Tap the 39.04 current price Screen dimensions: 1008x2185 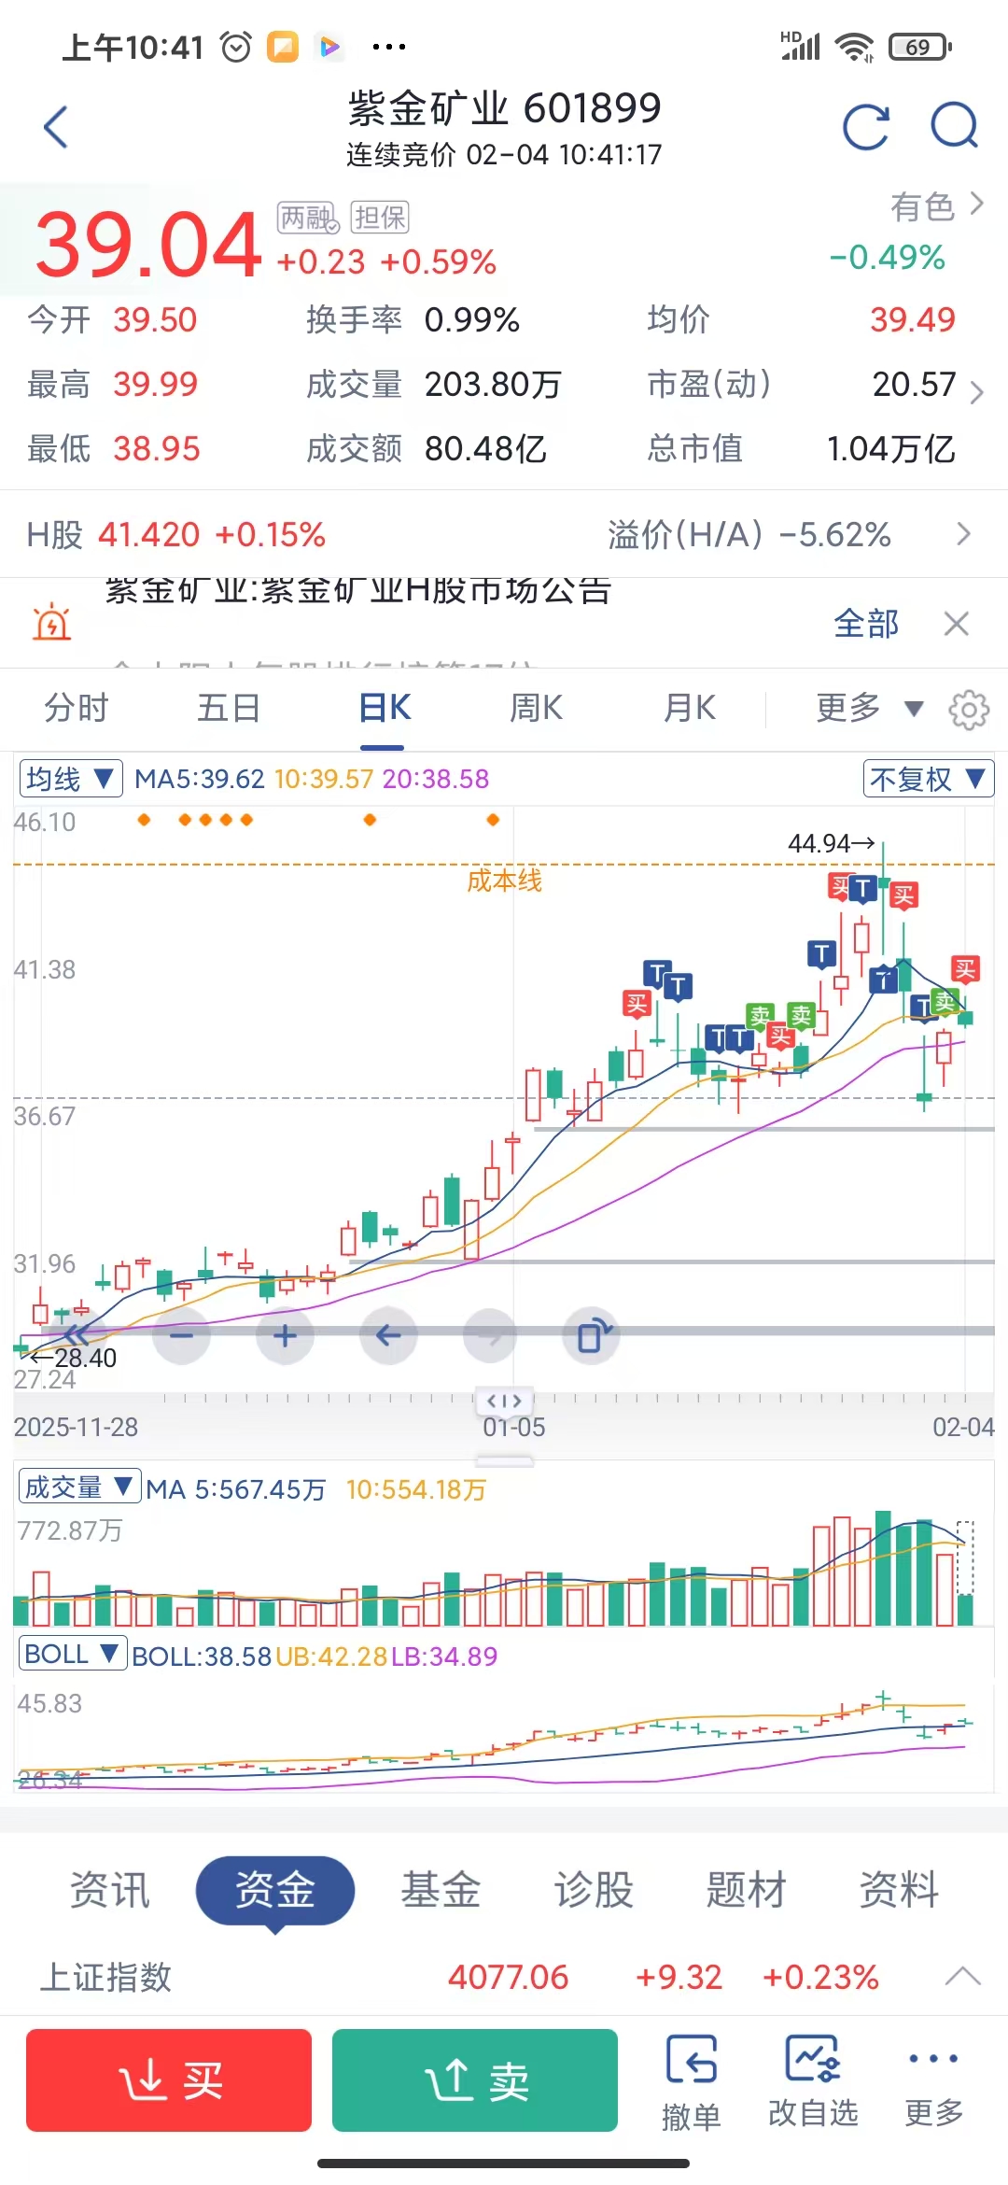148,245
